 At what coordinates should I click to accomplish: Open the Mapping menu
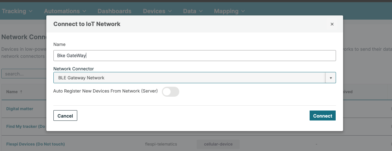click(229, 11)
